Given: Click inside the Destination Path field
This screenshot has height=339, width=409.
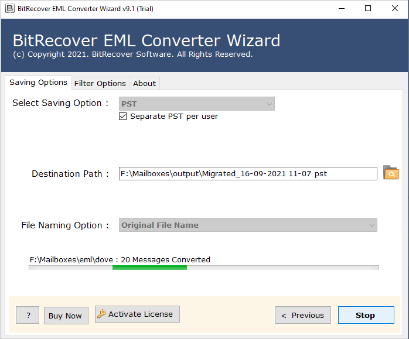Looking at the screenshot, I should point(248,173).
